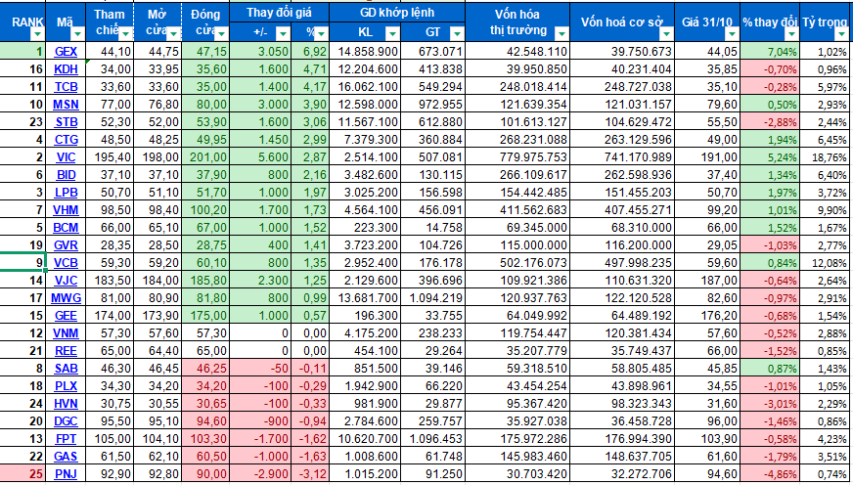Screen dimensions: 853x485
Task: Select the DGC price change -900
Action: pos(260,421)
